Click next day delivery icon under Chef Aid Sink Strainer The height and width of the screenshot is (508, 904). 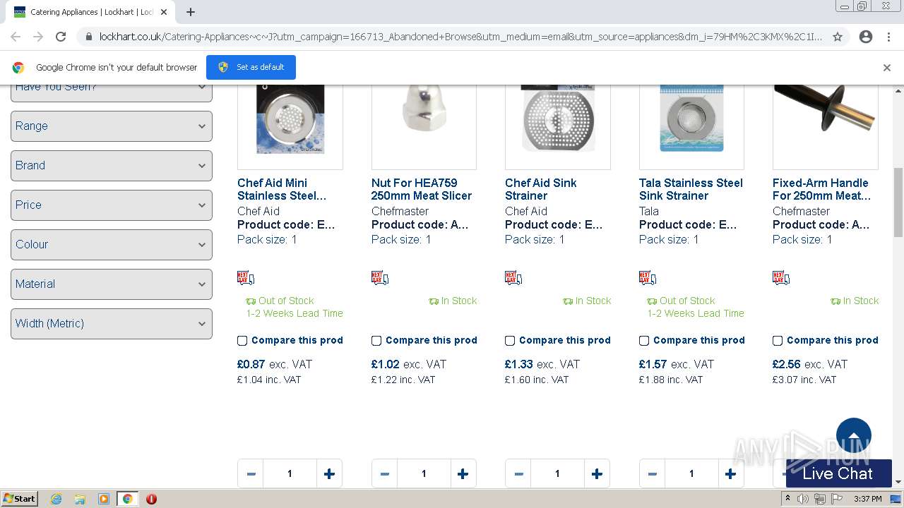[513, 278]
